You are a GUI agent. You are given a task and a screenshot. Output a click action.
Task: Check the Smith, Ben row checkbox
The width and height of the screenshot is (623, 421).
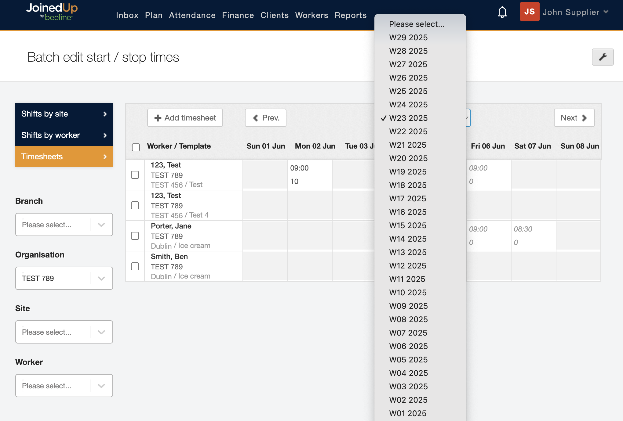135,266
